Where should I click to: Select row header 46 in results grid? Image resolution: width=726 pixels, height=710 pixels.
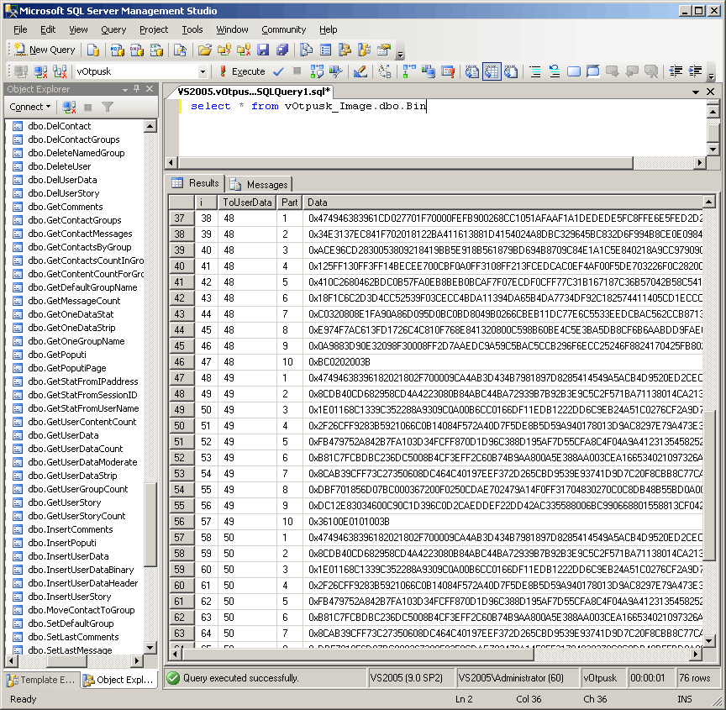click(x=180, y=362)
